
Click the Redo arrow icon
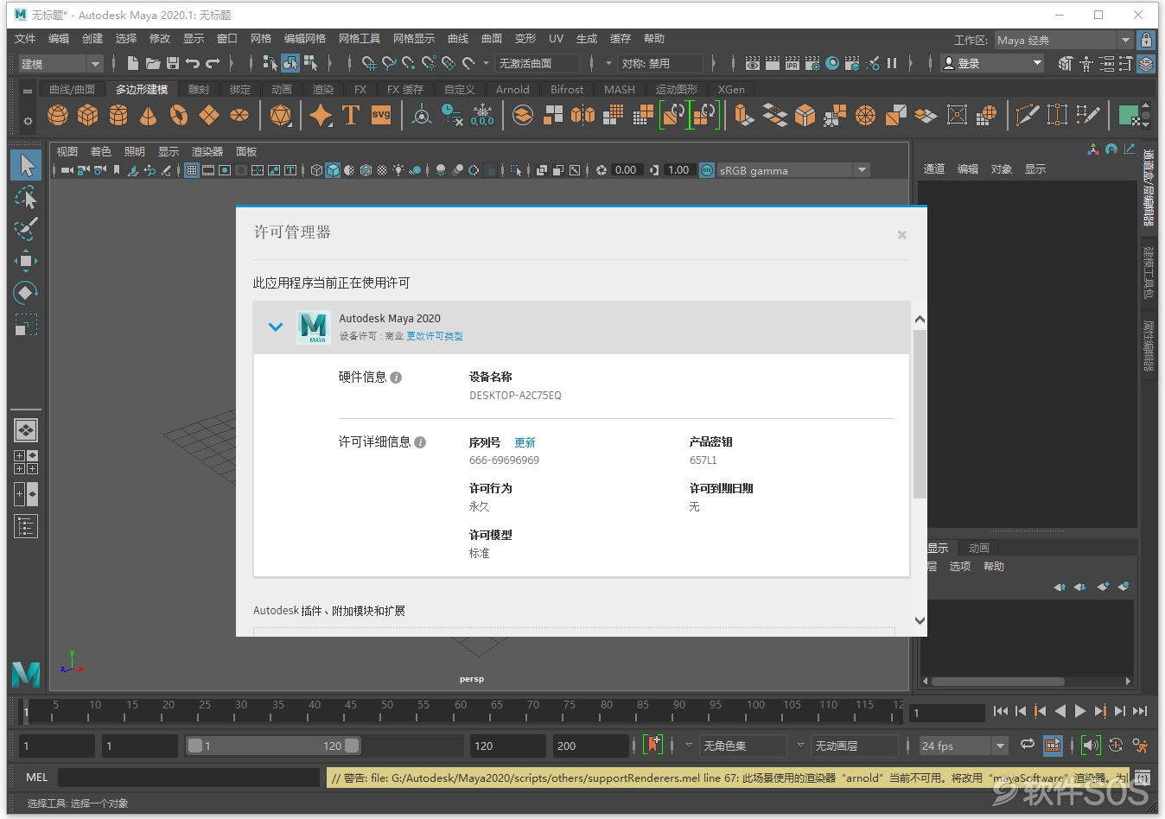[x=213, y=63]
